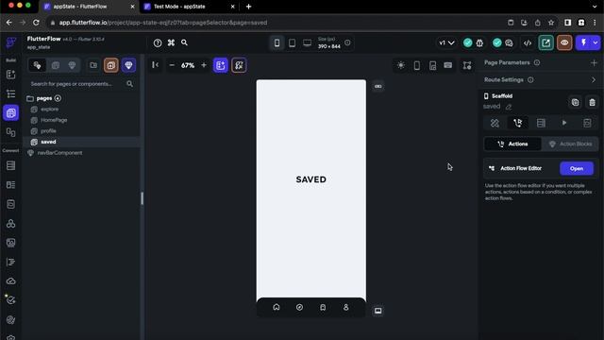Select the profile page
Screen dimensions: 604x340
[48, 130]
